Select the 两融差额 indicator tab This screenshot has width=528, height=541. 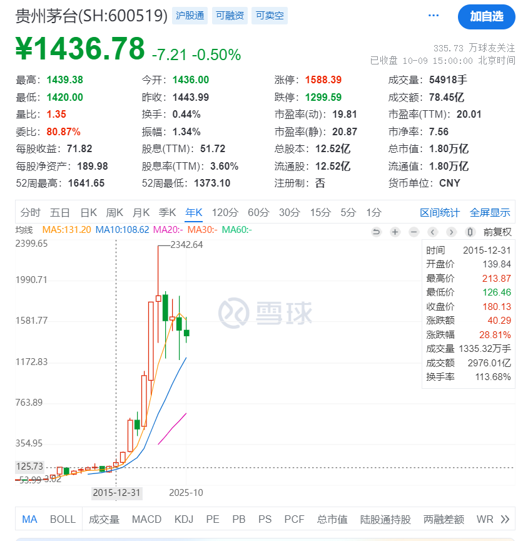pyautogui.click(x=444, y=519)
